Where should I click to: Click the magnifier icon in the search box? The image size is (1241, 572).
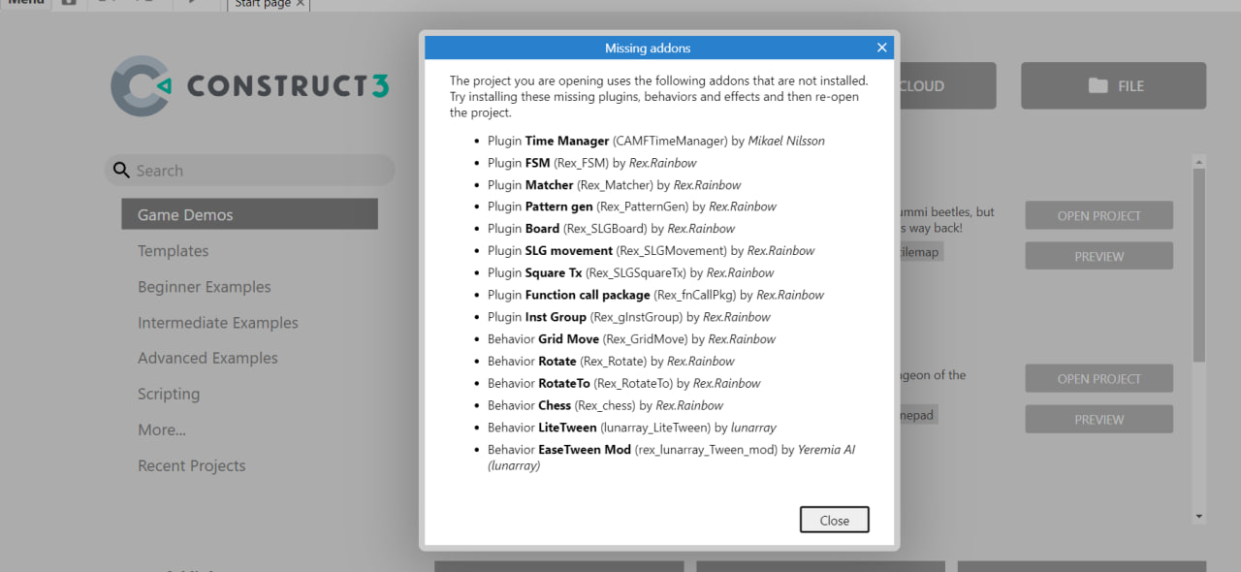click(x=121, y=171)
